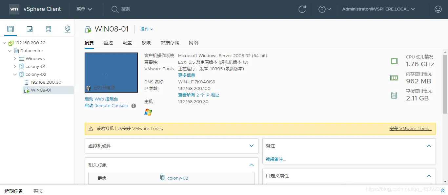Switch to the 数据存储 tab
This screenshot has height=195, width=448.
[x=170, y=43]
